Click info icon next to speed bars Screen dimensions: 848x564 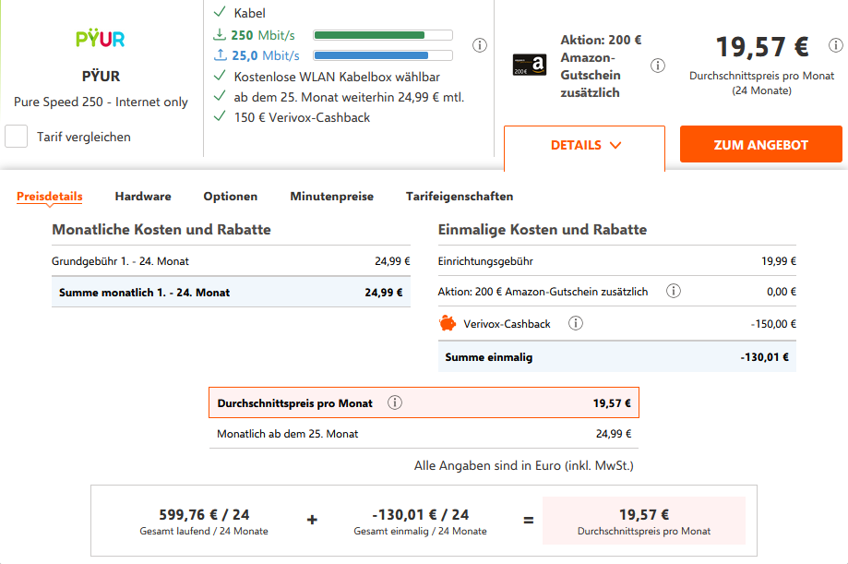(479, 45)
